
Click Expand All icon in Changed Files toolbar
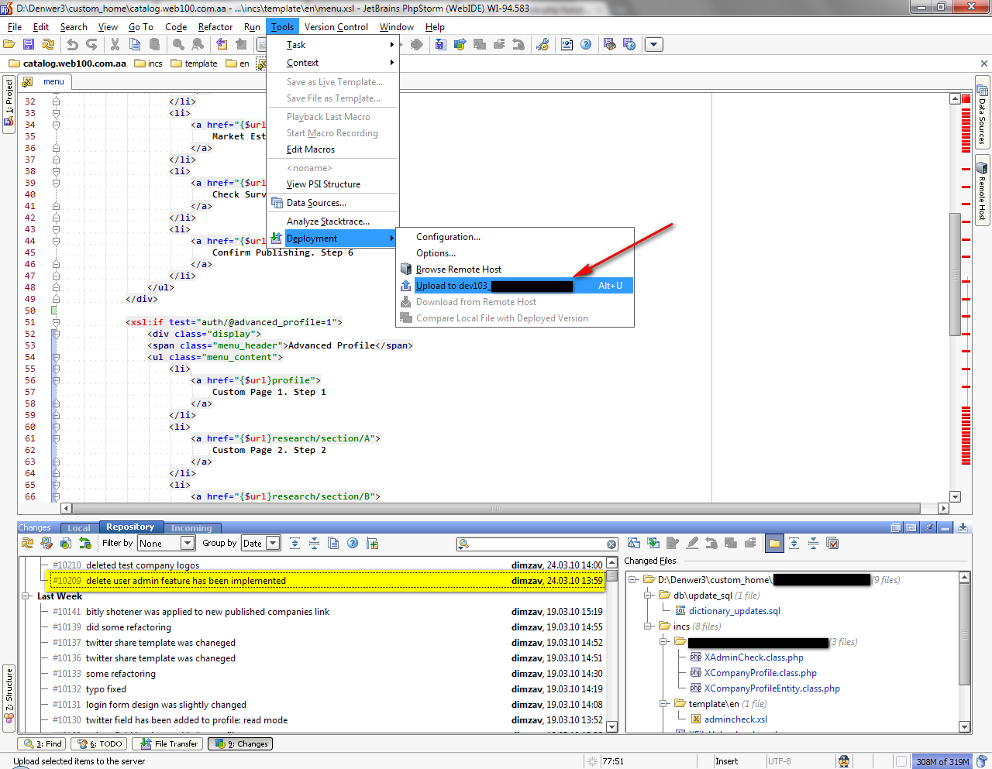pyautogui.click(x=794, y=544)
